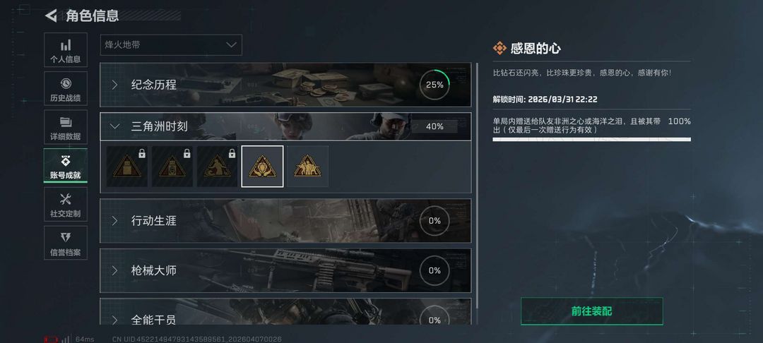Open the 历史战绩 clock icon tab
The height and width of the screenshot is (343, 763).
click(x=66, y=88)
